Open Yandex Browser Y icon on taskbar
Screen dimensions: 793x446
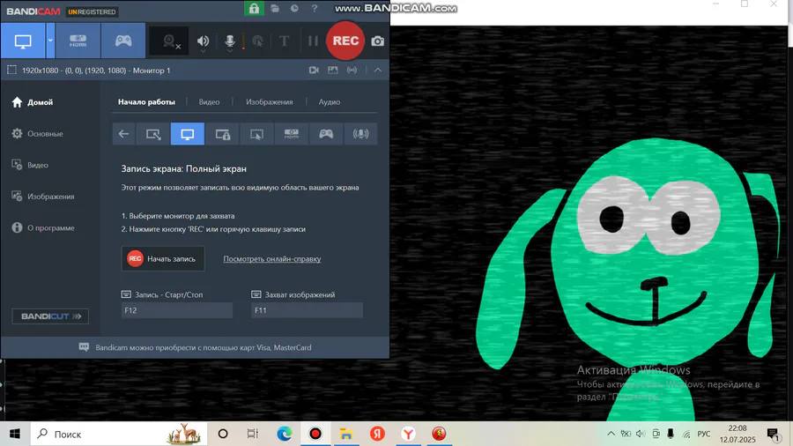point(408,434)
